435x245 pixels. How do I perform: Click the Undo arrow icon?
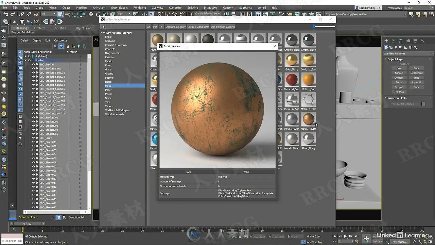pos(5,14)
